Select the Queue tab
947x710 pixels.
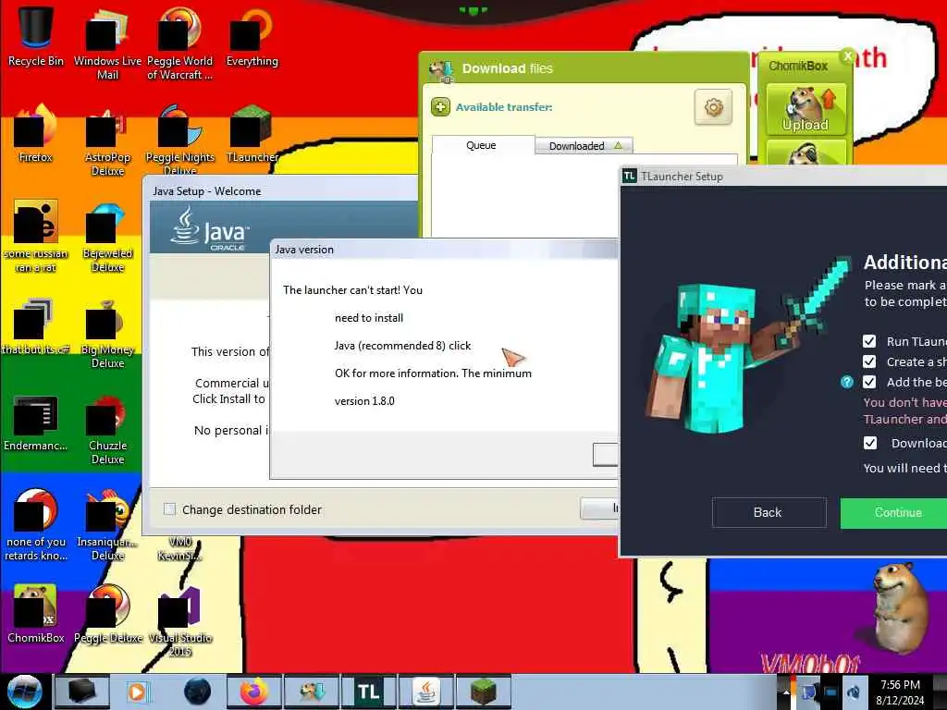pyautogui.click(x=481, y=145)
